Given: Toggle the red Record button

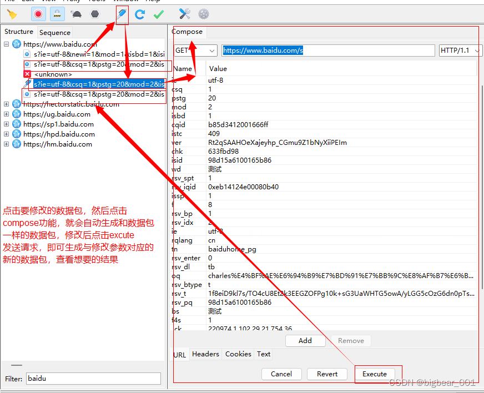Looking at the screenshot, I should click(x=38, y=14).
